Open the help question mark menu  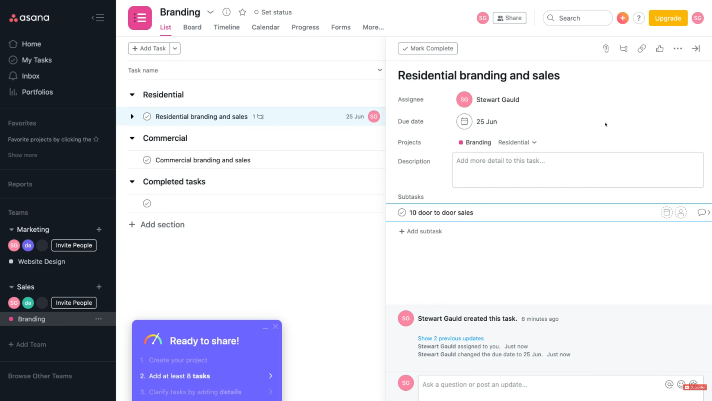[638, 18]
